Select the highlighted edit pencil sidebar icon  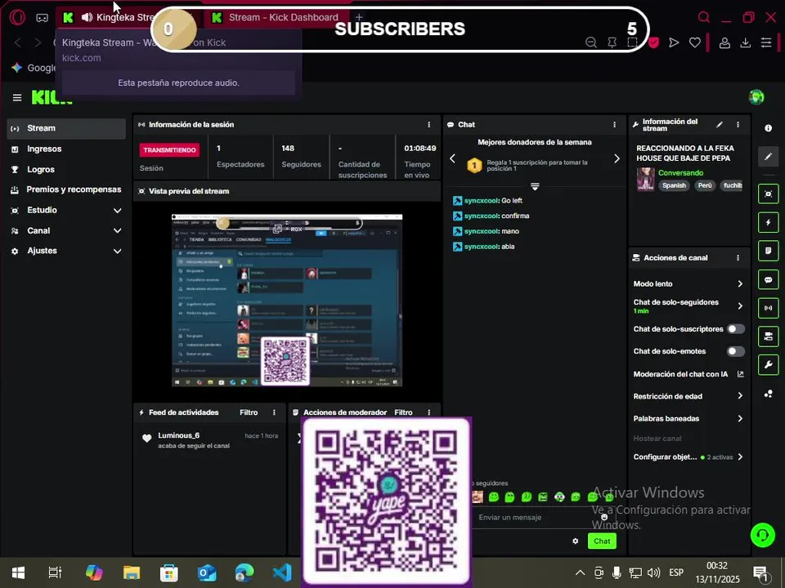coord(768,157)
